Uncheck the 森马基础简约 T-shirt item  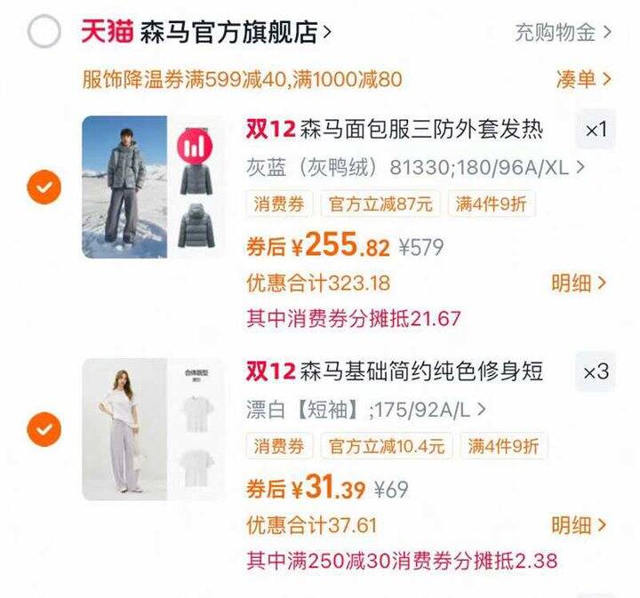coord(44,429)
